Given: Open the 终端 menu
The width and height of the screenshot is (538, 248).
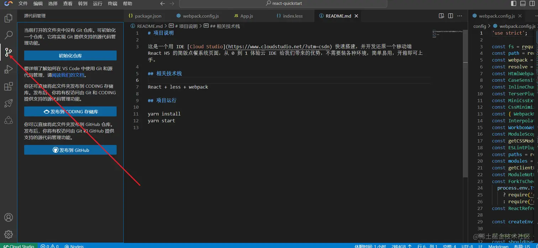Looking at the screenshot, I should click(112, 4).
